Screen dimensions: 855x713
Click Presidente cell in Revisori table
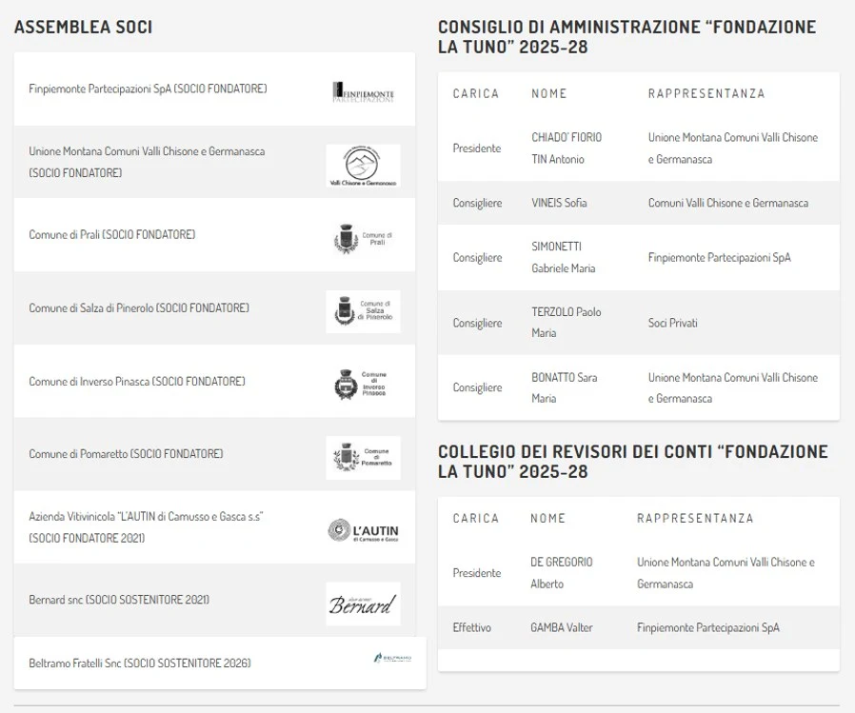coord(477,573)
